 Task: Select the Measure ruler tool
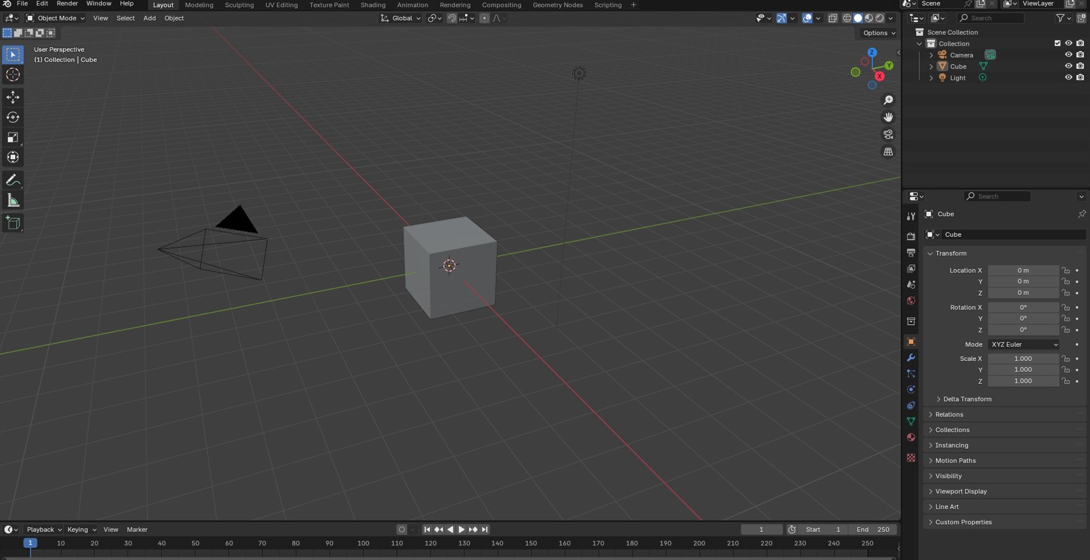tap(13, 200)
